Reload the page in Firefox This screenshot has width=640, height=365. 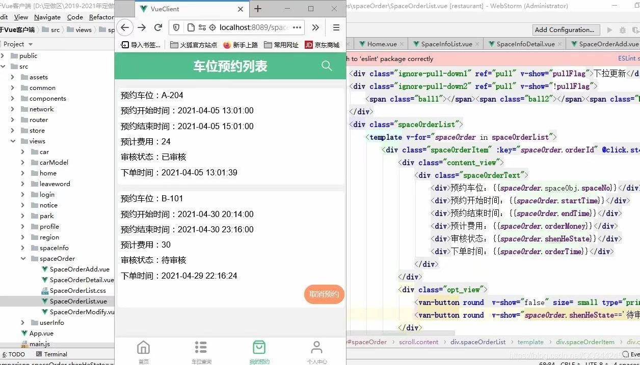(158, 27)
